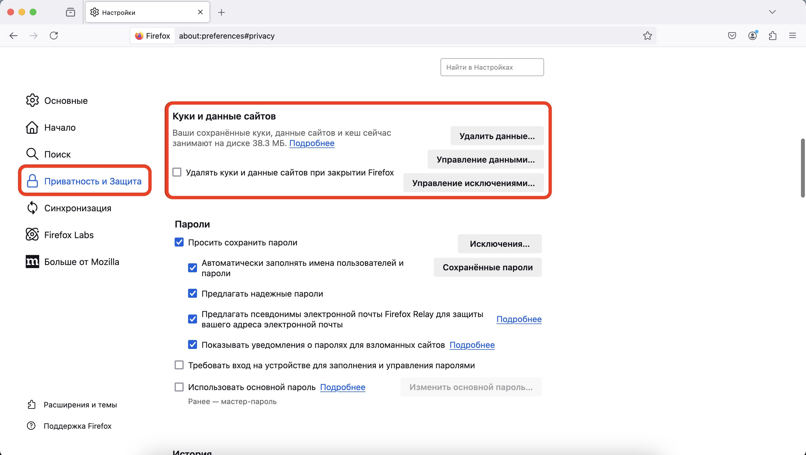Click the Mozilla m logo icon
Image resolution: width=806 pixels, height=455 pixels.
click(x=32, y=262)
